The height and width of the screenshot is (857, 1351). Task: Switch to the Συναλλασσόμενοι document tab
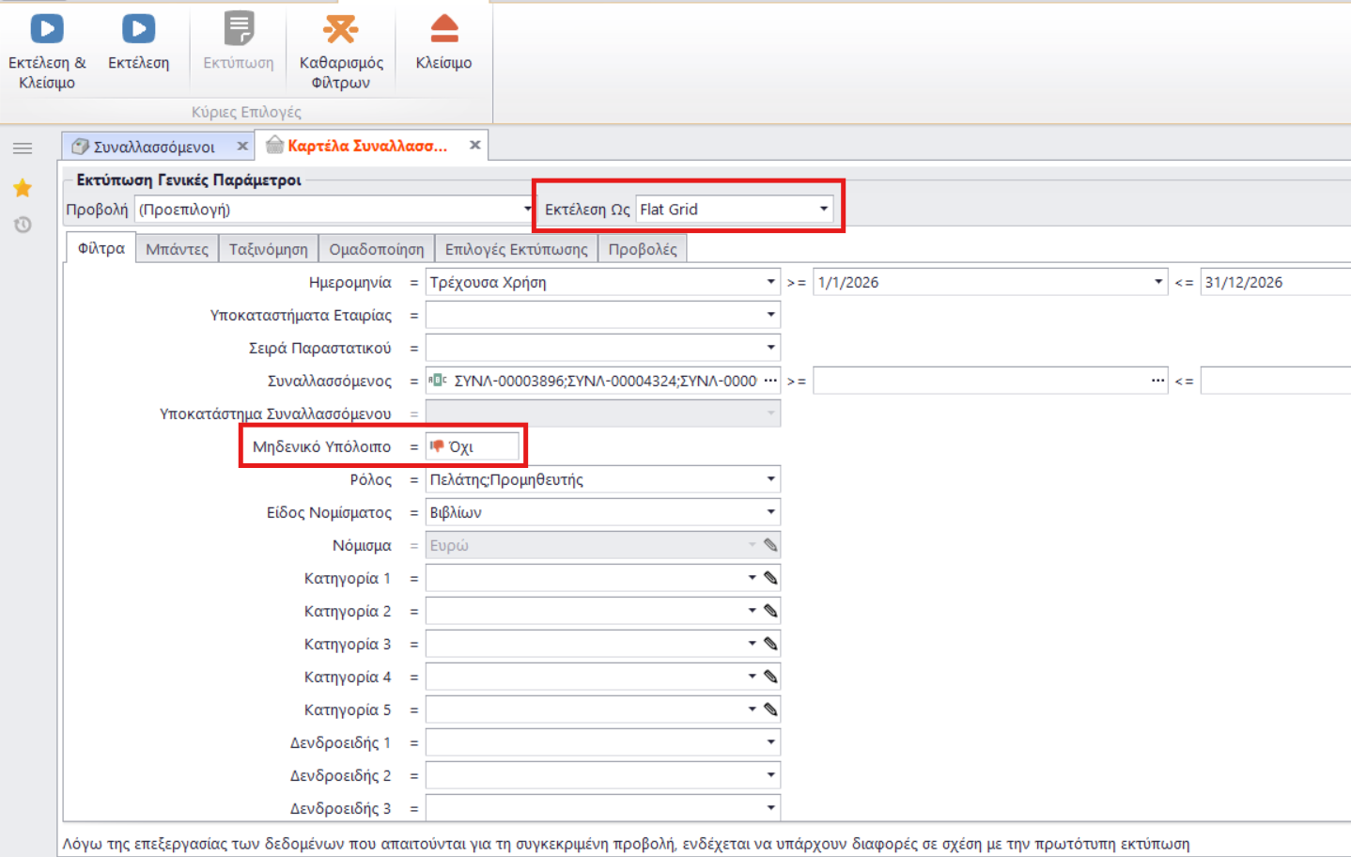click(x=154, y=147)
